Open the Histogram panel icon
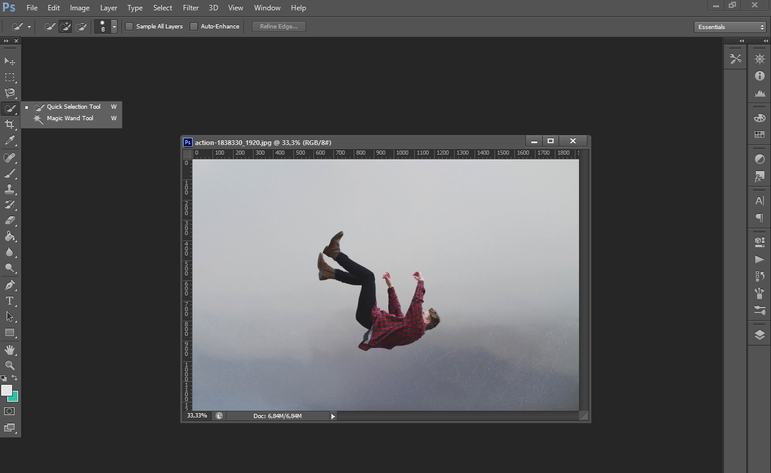This screenshot has width=771, height=473. click(760, 94)
